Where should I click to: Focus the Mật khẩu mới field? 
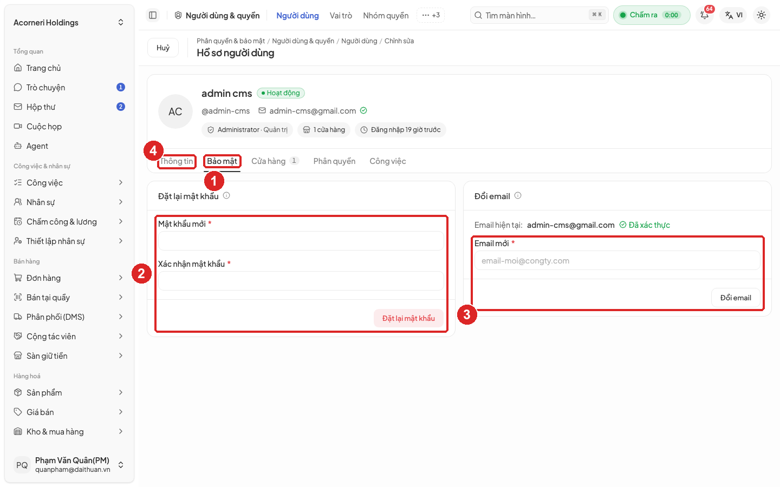301,241
